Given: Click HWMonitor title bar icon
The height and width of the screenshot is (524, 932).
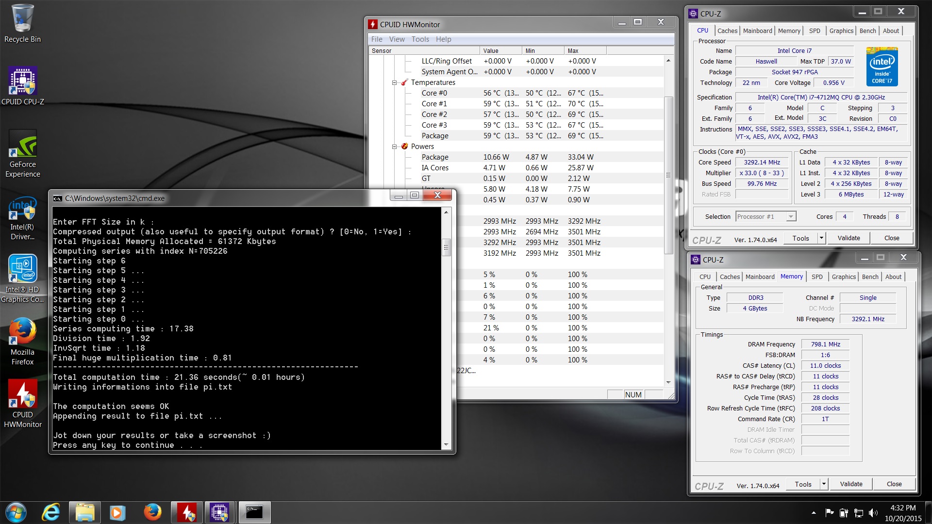Looking at the screenshot, I should tap(373, 24).
